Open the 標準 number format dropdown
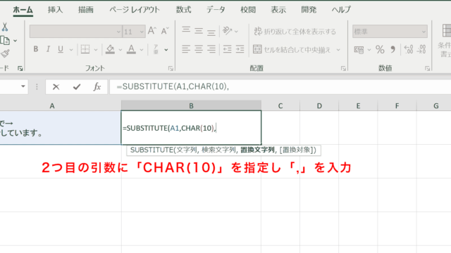This screenshot has height=253, width=451. (390, 32)
